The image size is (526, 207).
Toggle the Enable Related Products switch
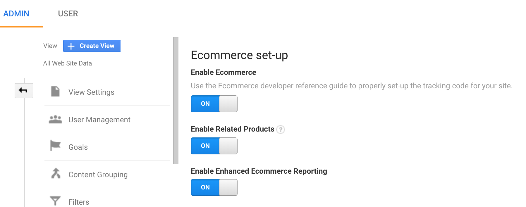(214, 146)
